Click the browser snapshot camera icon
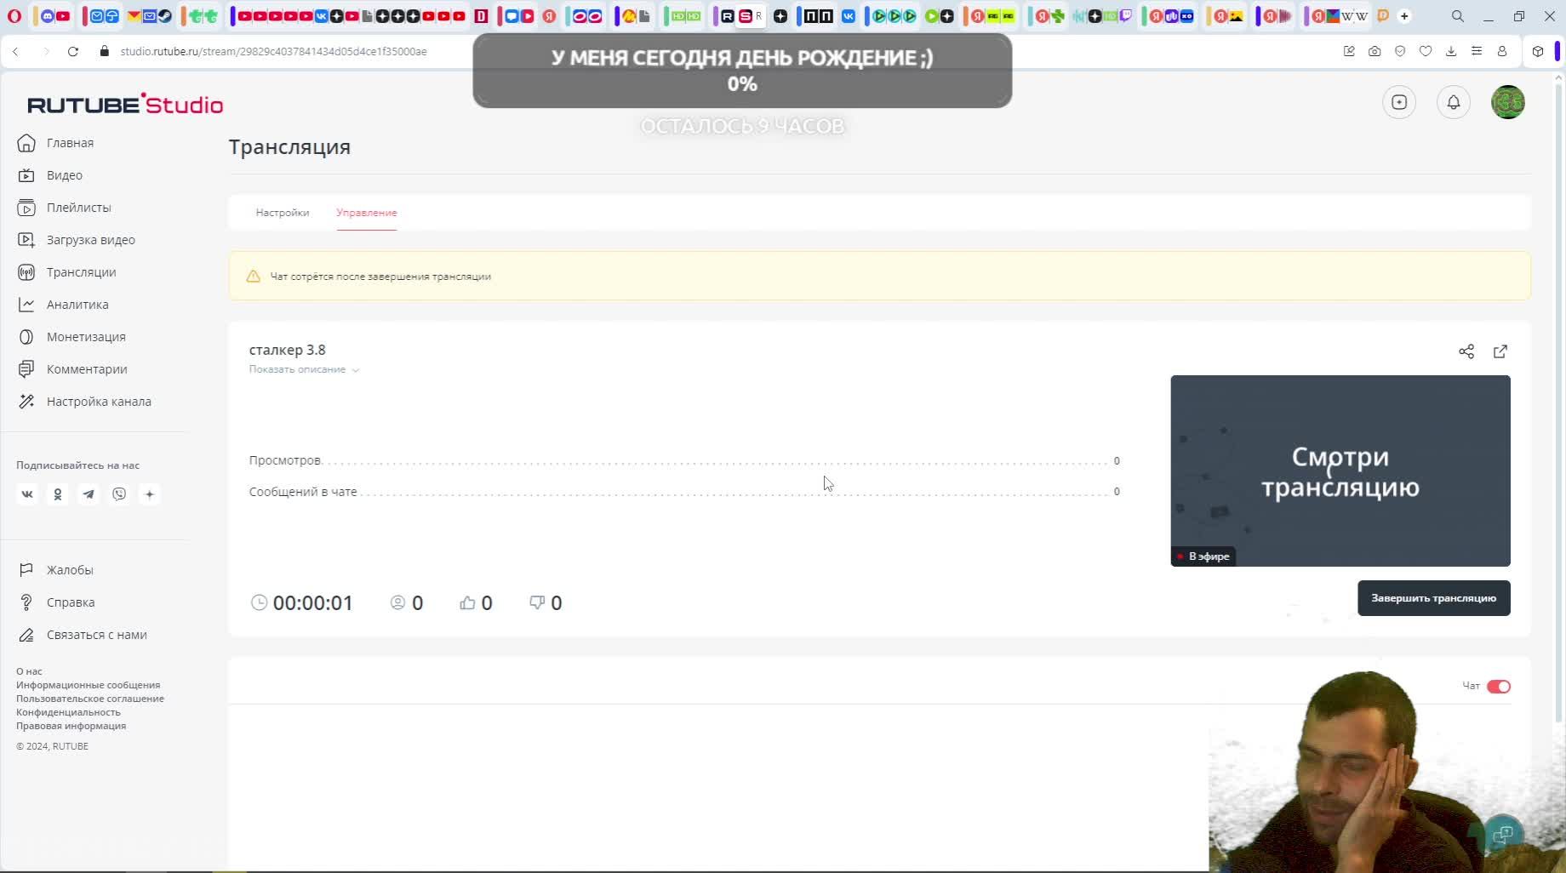This screenshot has width=1566, height=873. pyautogui.click(x=1375, y=51)
